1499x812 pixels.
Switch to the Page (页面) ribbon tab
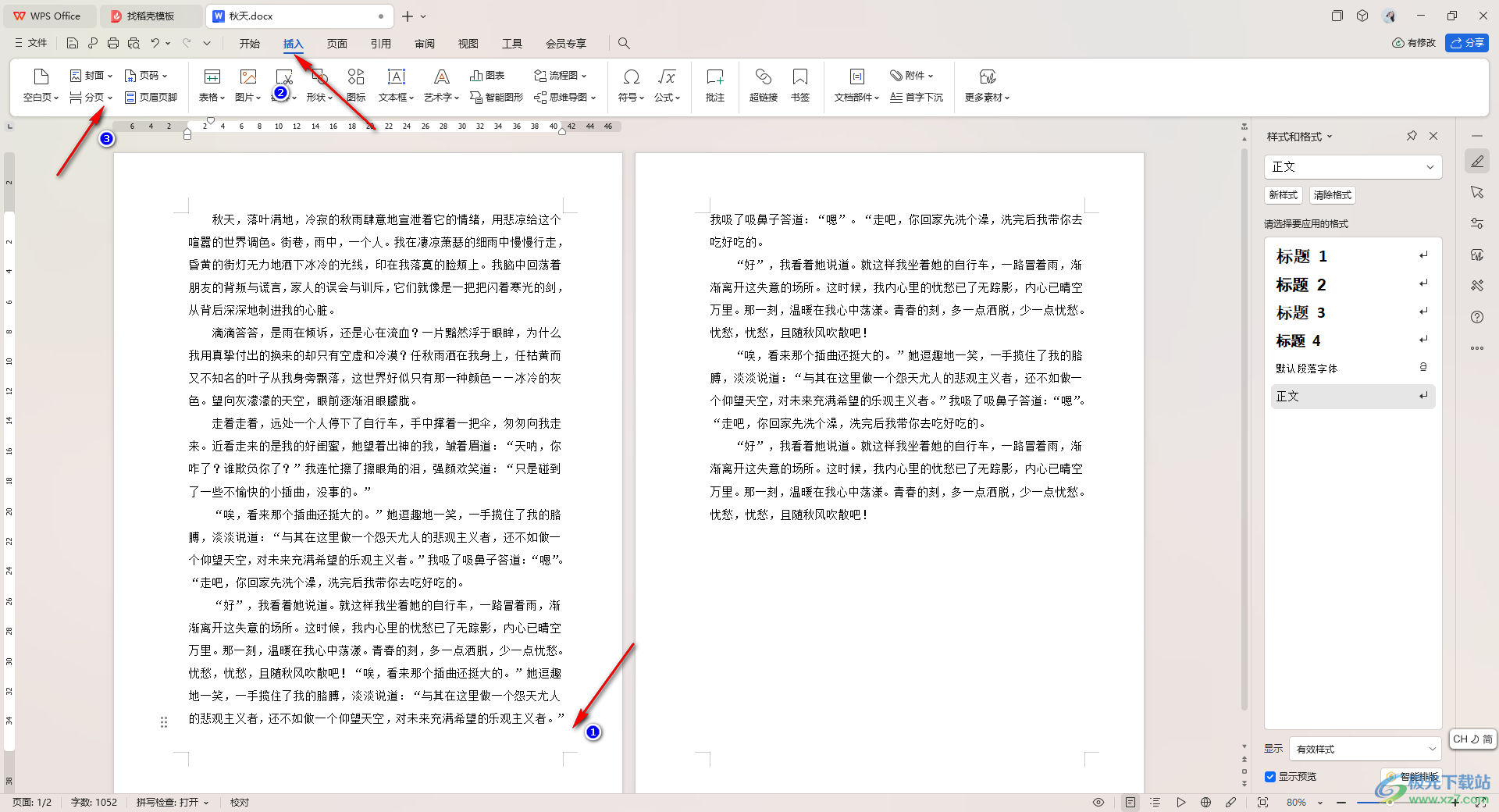(337, 44)
